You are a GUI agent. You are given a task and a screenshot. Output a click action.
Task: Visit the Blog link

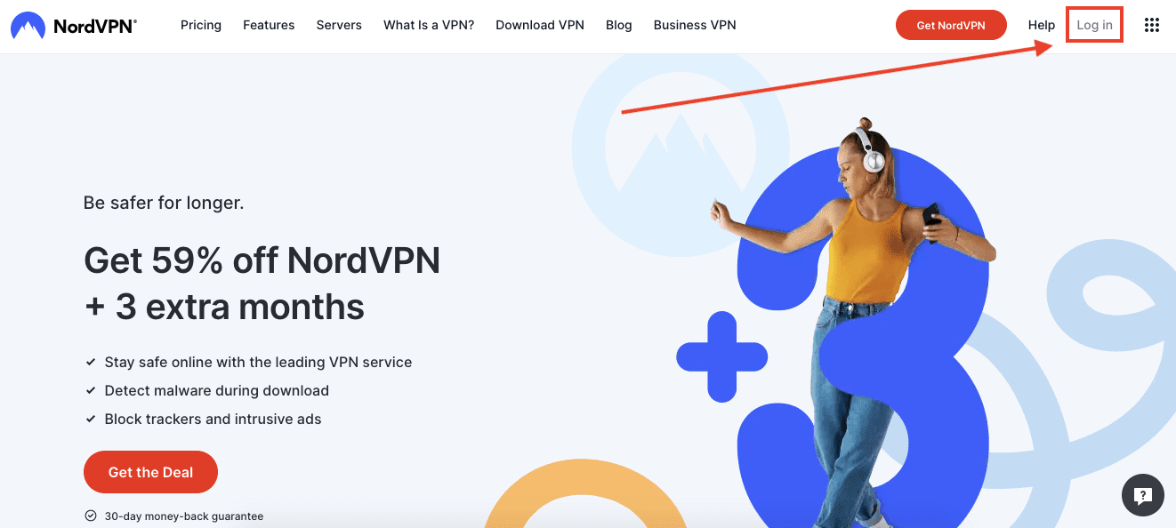click(619, 25)
